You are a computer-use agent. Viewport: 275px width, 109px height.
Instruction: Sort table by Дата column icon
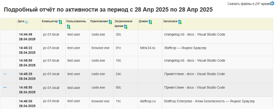(27, 22)
